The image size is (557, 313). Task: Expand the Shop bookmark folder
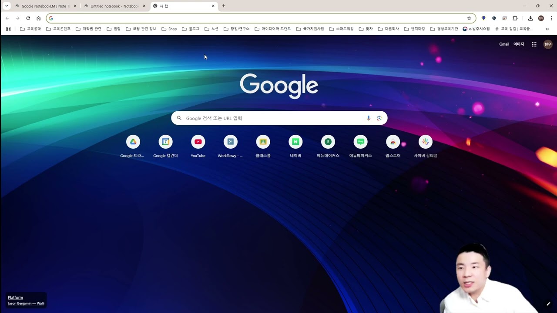pyautogui.click(x=169, y=29)
